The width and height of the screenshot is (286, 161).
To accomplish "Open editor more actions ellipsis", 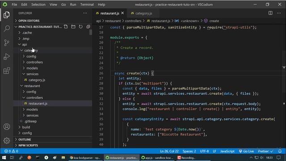I will 279,13.
